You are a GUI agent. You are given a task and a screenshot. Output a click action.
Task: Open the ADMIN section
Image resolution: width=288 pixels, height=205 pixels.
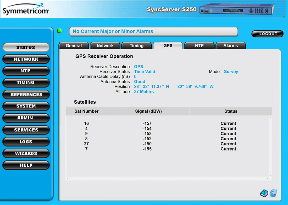[26, 118]
